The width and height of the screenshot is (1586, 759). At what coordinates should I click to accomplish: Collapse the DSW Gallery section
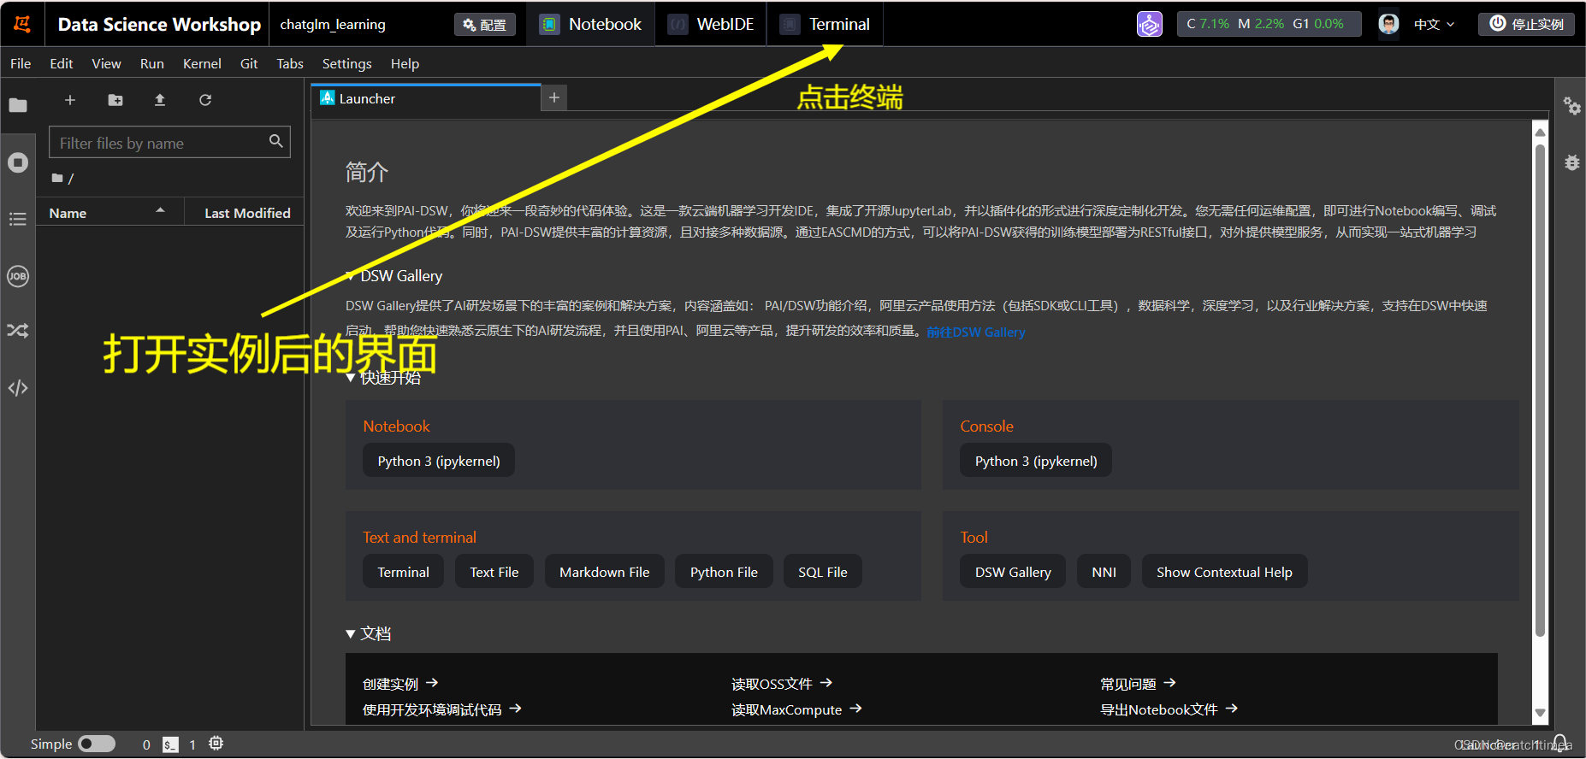(351, 275)
